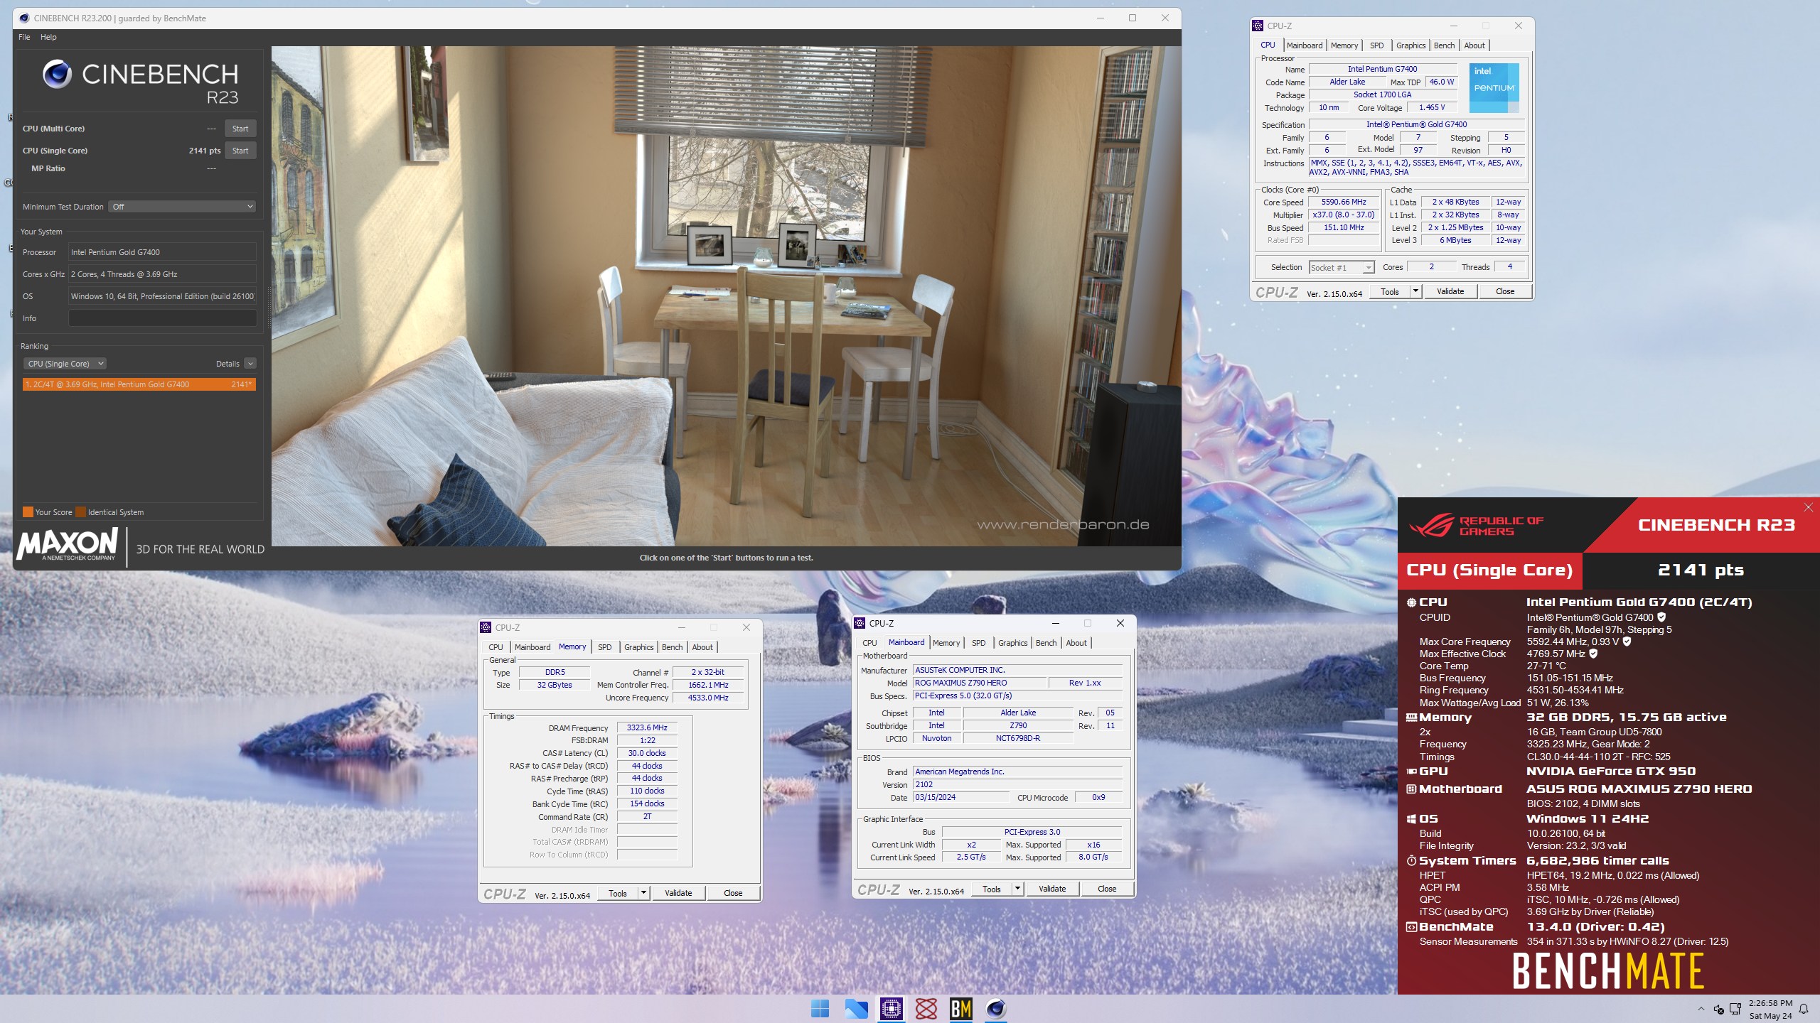Image resolution: width=1820 pixels, height=1023 pixels.
Task: Click the CPU-Z title icon in top-right window
Action: (1258, 26)
